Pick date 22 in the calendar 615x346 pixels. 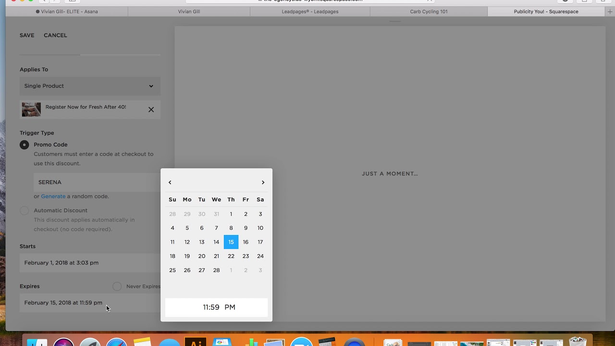231,256
